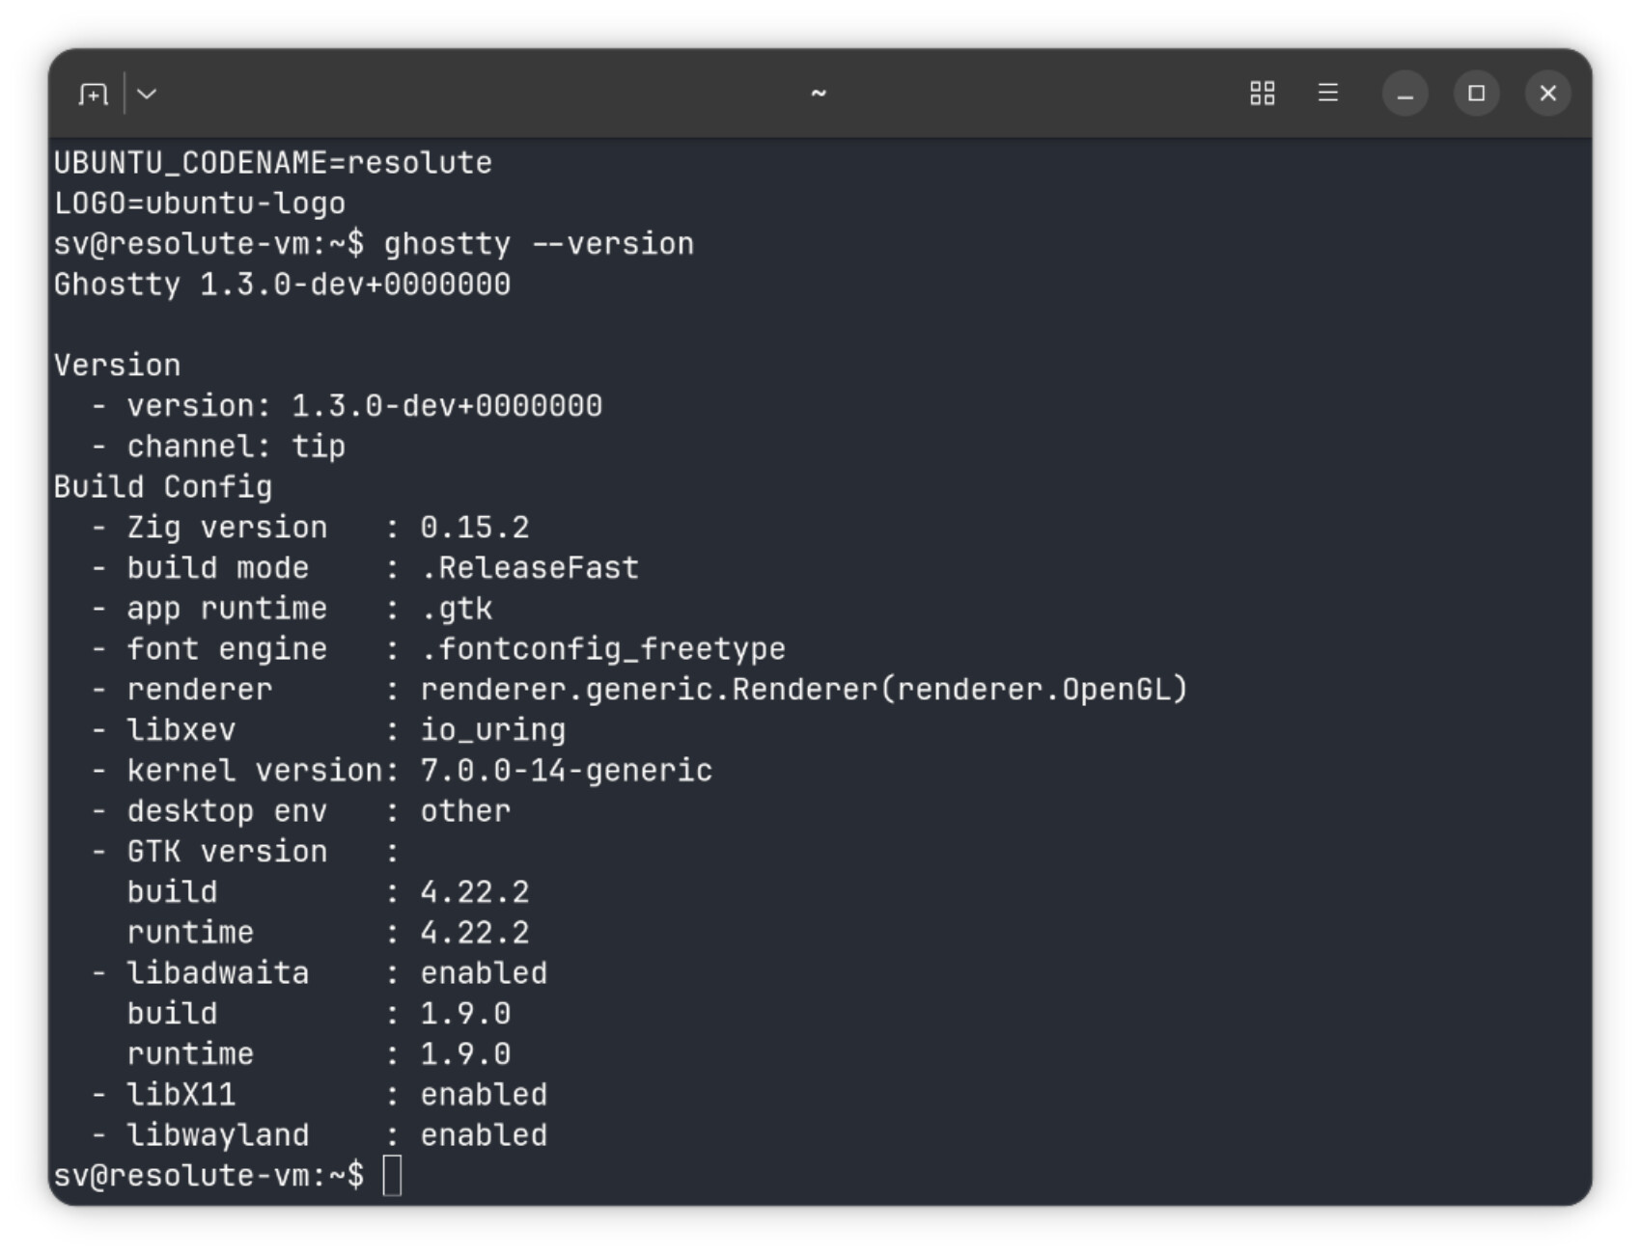Image resolution: width=1641 pixels, height=1254 pixels.
Task: Click the desktop env value 'other'
Action: 465,811
